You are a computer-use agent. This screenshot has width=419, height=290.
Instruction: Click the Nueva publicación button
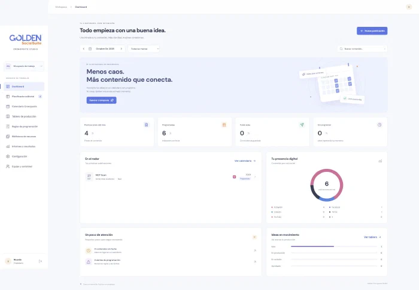point(372,31)
